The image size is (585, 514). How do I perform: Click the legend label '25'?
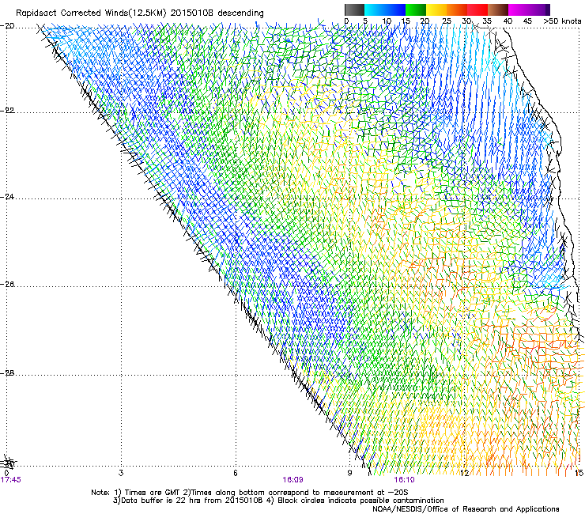pos(447,21)
